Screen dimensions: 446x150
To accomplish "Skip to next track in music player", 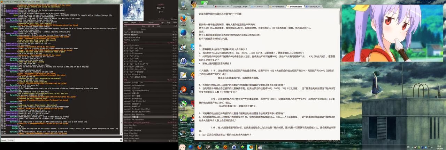I will pyautogui.click(x=158, y=26).
